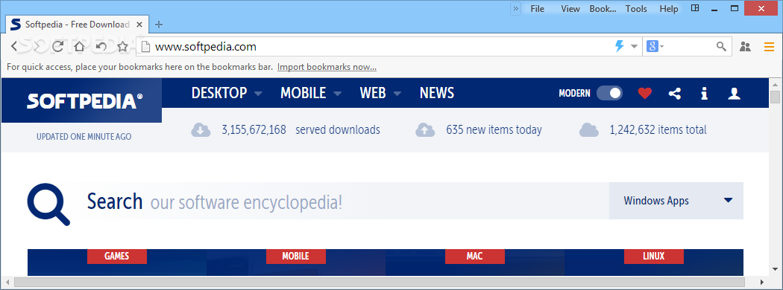783x290 pixels.
Task: Reload the page with refresh icon
Action: pos(57,47)
